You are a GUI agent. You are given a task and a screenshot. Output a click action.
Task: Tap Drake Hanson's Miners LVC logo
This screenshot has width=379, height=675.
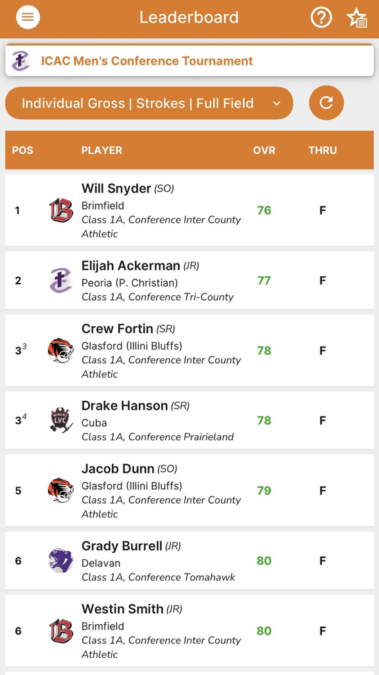click(x=61, y=420)
